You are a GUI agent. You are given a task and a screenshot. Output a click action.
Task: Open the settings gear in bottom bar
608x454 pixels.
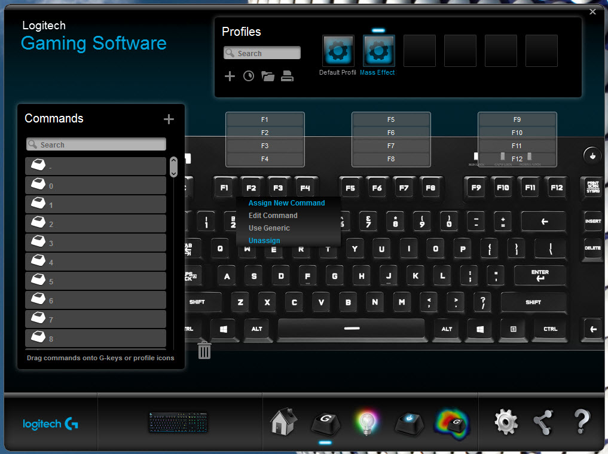click(506, 422)
